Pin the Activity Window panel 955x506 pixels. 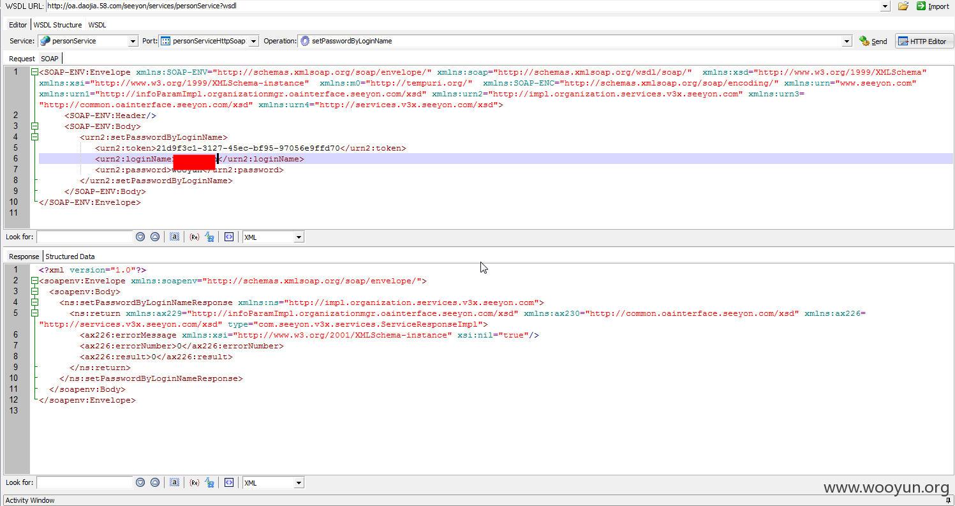949,500
